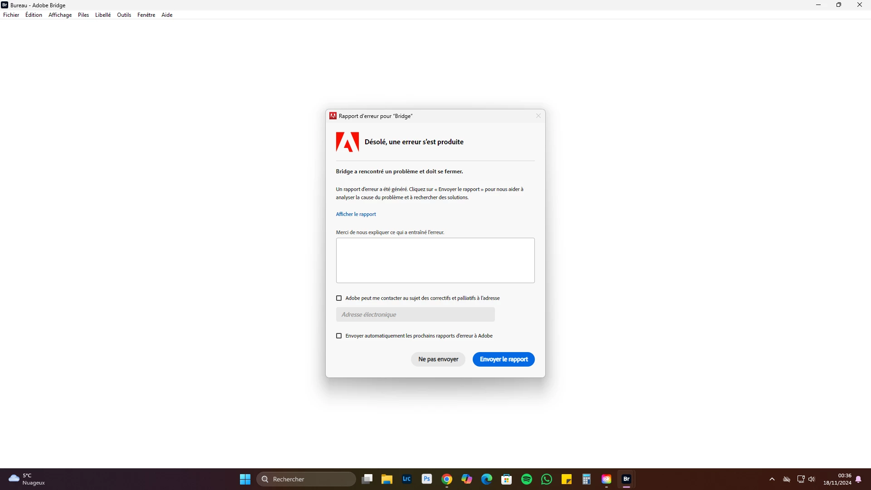Viewport: 871px width, 490px height.
Task: Click the Adobe Bridge taskbar icon
Action: point(626,479)
